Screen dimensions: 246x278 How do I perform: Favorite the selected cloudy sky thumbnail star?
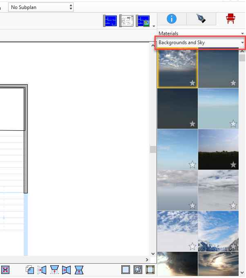192,83
